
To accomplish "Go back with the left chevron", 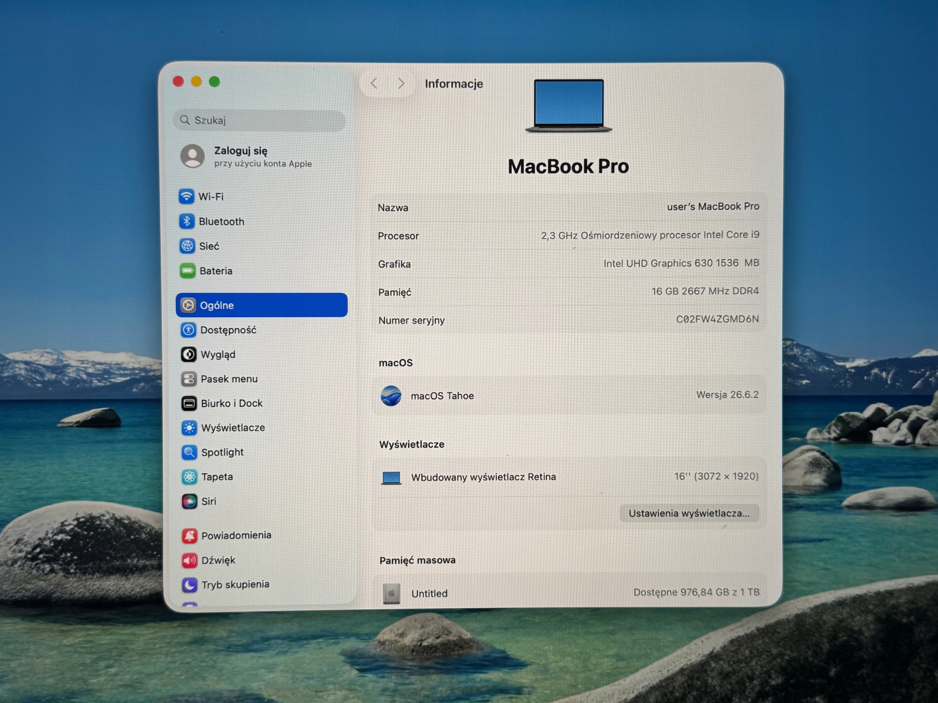I will point(374,83).
